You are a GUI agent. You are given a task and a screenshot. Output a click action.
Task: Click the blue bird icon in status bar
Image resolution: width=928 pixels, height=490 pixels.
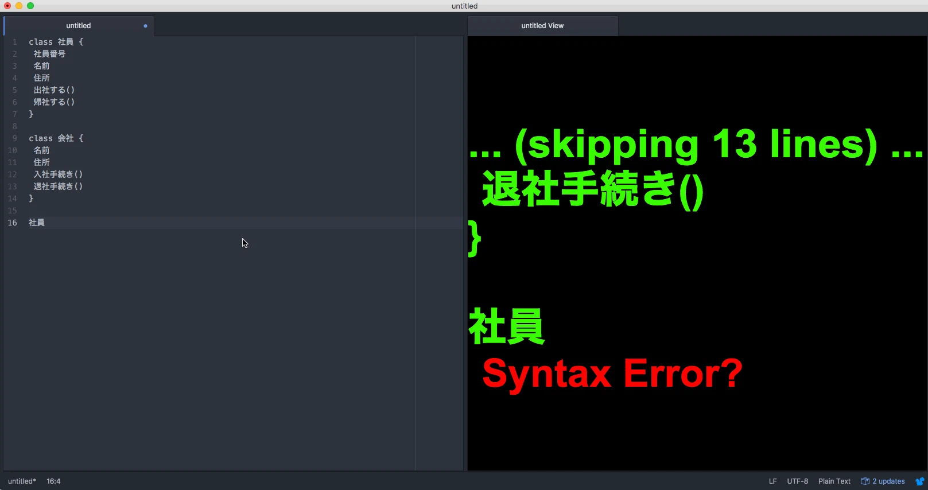[920, 481]
